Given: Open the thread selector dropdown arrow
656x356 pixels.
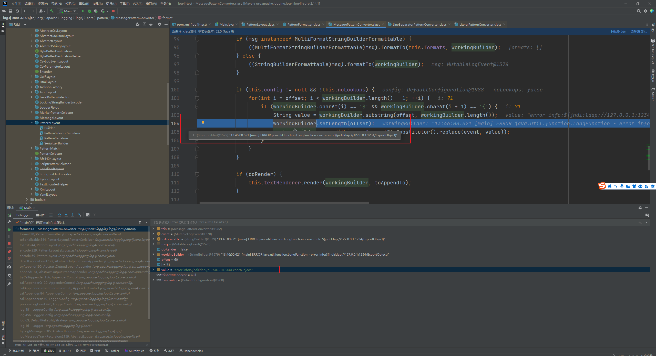Looking at the screenshot, I should 147,222.
